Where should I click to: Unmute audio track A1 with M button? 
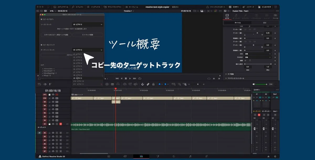(61, 124)
